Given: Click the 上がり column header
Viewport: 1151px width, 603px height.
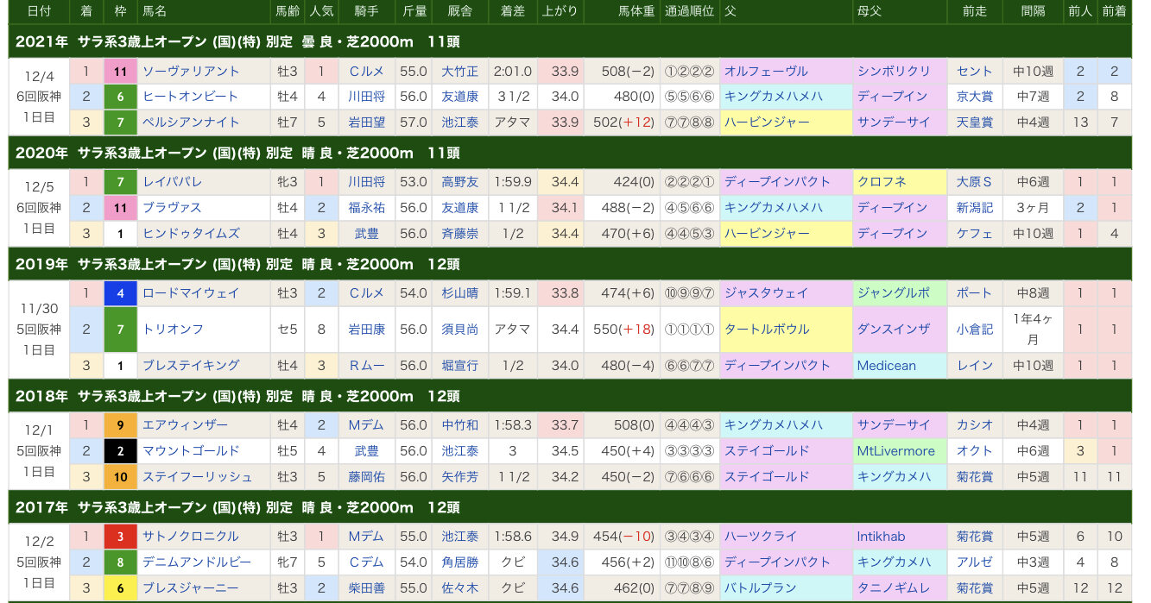Looking at the screenshot, I should [560, 11].
